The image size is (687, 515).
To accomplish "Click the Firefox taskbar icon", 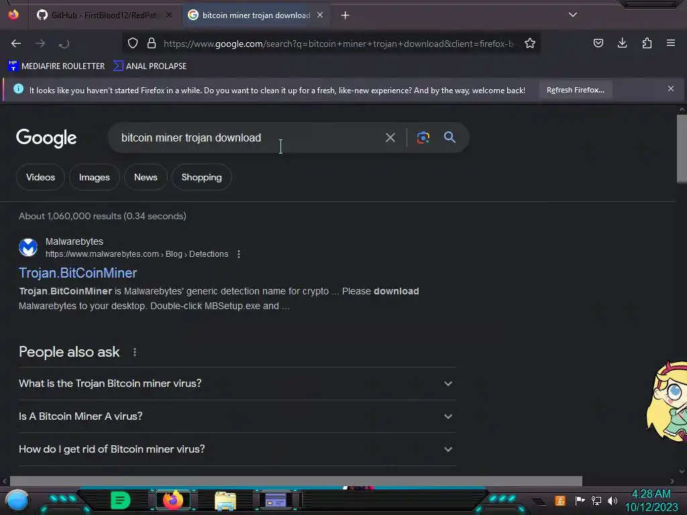I will pos(172,500).
